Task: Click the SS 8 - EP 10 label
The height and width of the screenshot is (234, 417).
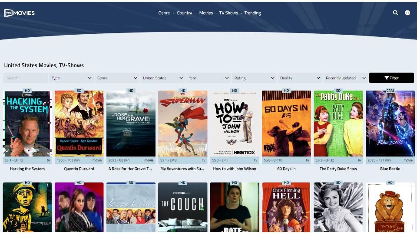Action: [x=273, y=160]
